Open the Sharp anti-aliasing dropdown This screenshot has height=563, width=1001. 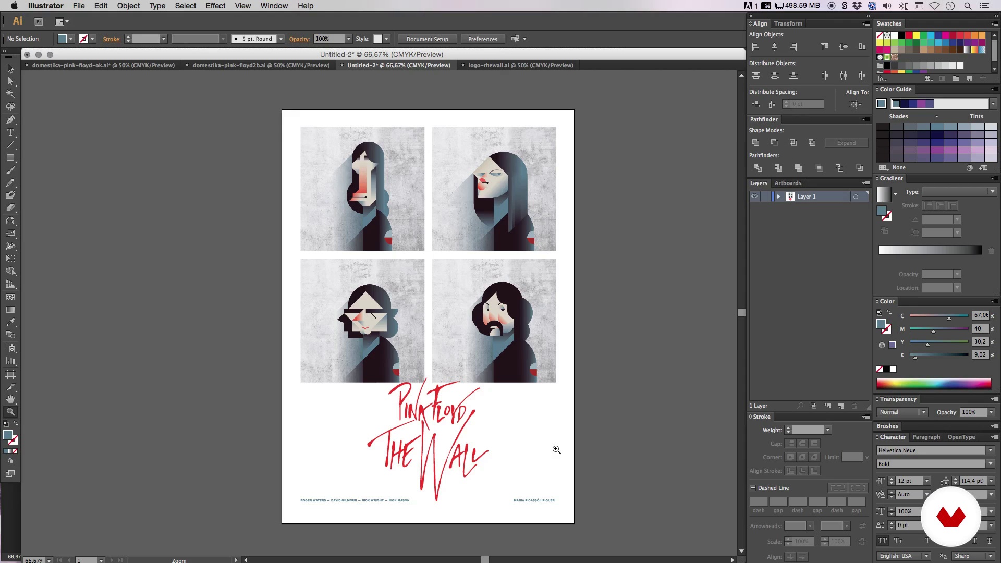coord(974,556)
